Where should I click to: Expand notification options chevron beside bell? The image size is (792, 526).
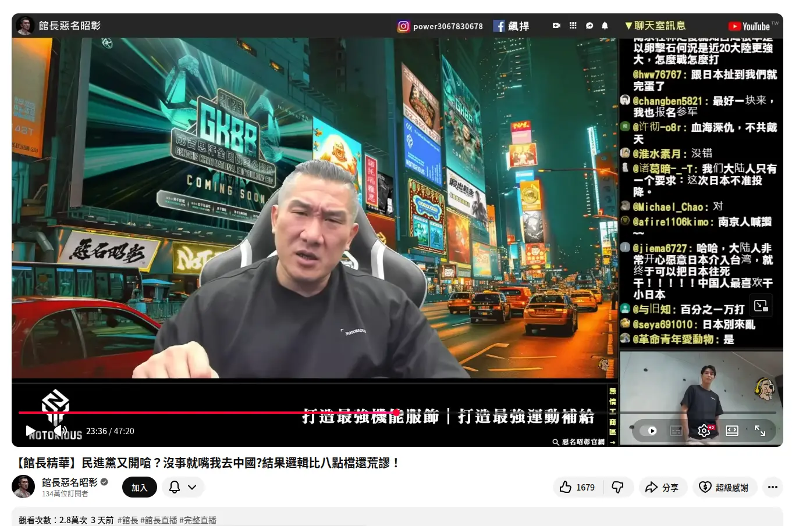[x=192, y=487]
